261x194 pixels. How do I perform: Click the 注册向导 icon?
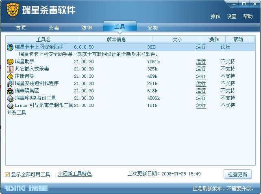[x=10, y=76]
